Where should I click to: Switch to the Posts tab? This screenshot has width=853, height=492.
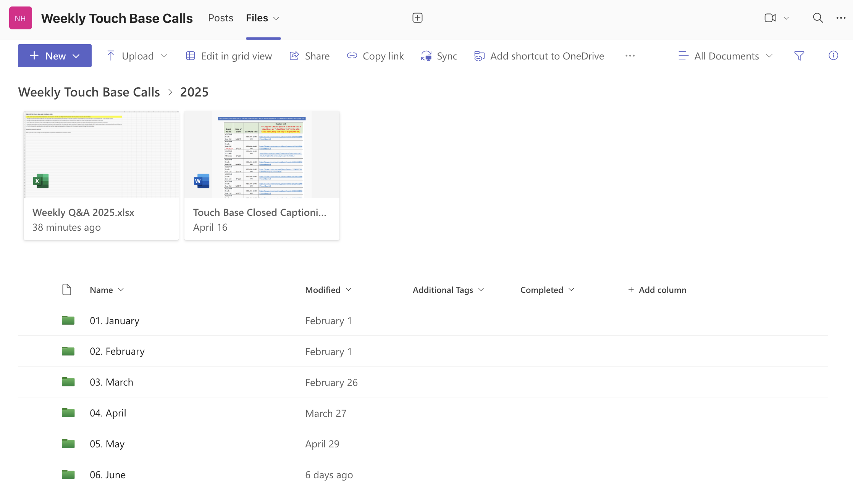[x=220, y=18]
